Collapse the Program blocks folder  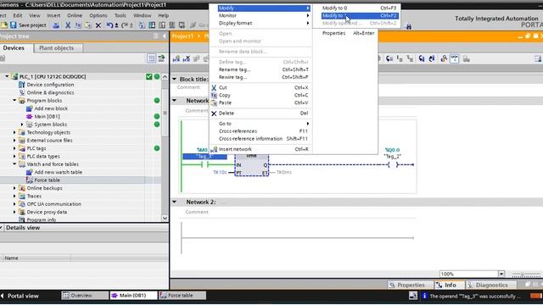14,100
